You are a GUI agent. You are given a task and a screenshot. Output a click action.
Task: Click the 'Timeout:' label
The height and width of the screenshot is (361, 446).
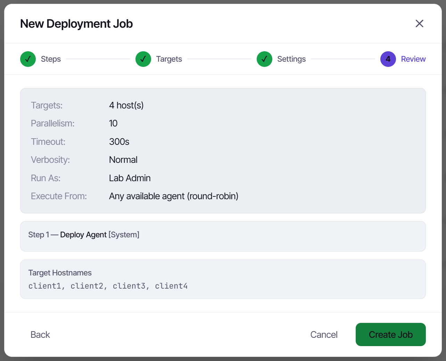tap(48, 142)
